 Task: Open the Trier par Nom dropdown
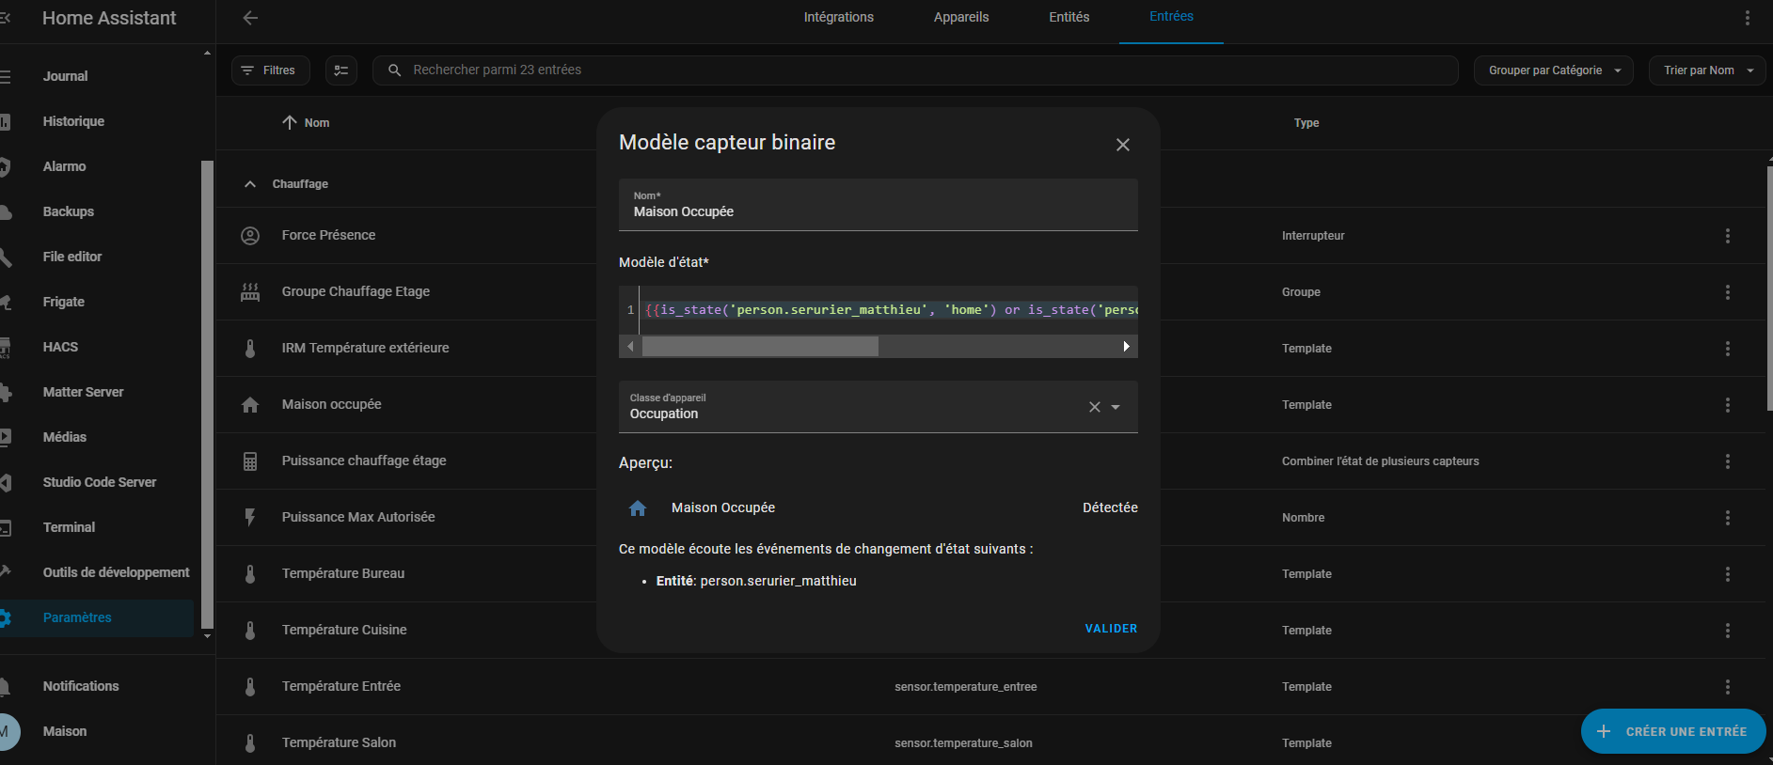pos(1707,70)
